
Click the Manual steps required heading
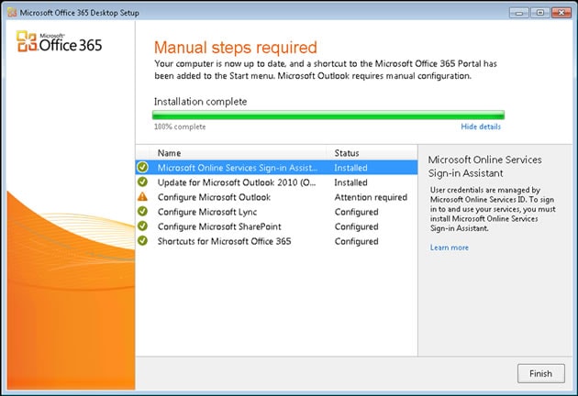[236, 48]
